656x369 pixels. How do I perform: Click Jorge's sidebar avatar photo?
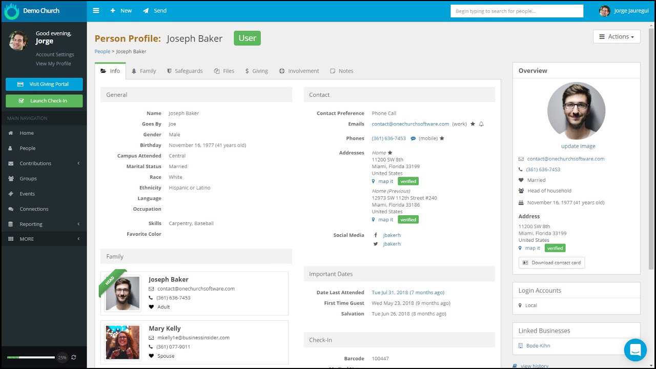[18, 40]
